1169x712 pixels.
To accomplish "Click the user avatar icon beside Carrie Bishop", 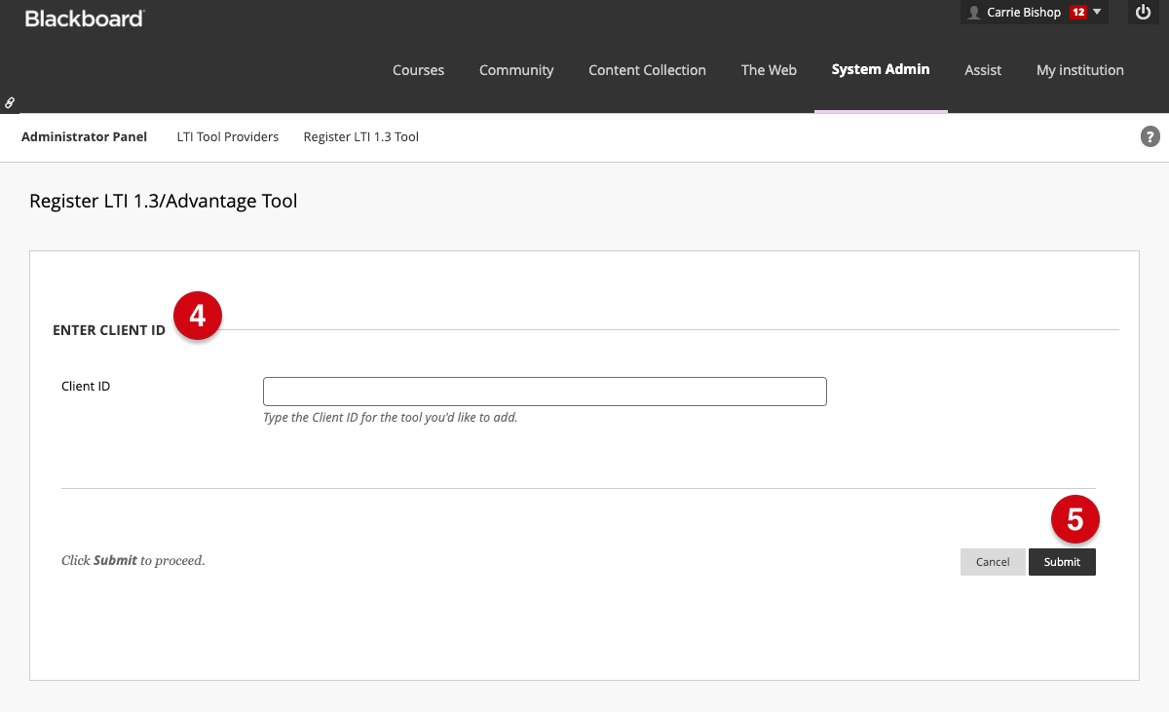I will click(974, 13).
